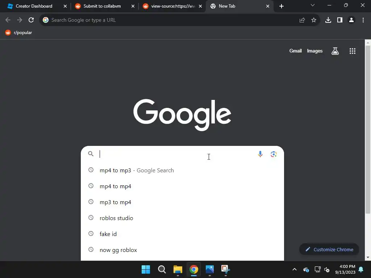Open Search Labs flask icon
This screenshot has height=278, width=371.
coord(335,51)
